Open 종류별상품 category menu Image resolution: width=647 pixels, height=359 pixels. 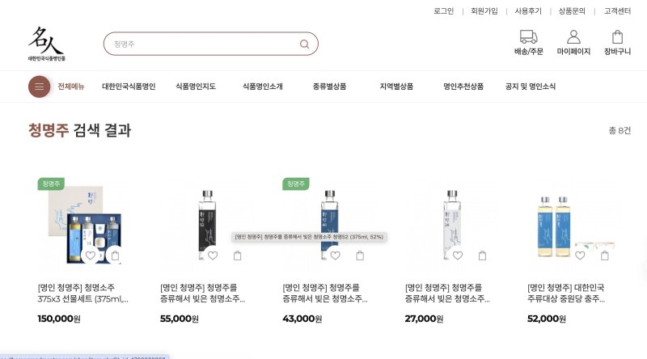coord(329,87)
